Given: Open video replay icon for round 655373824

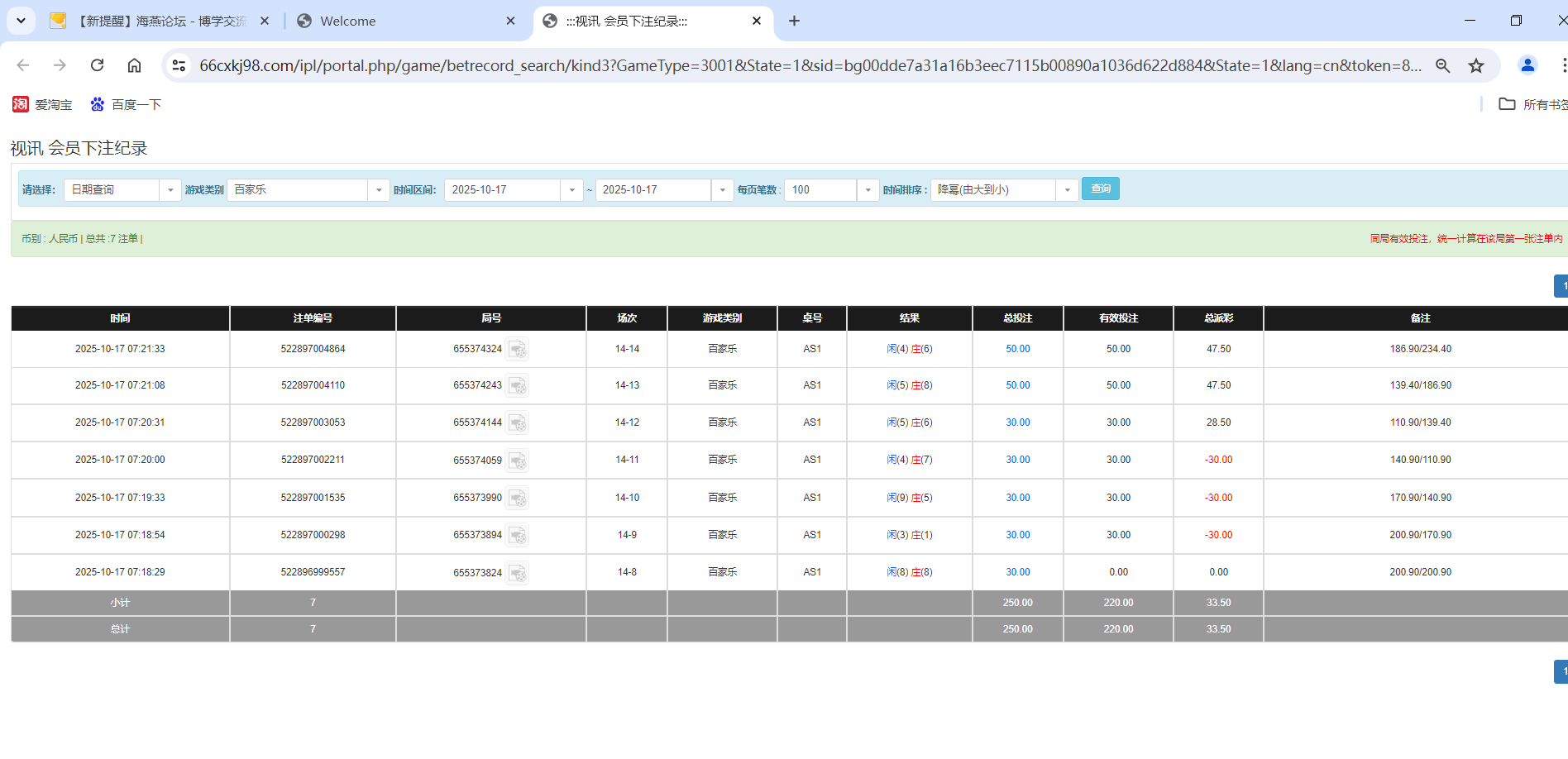Looking at the screenshot, I should click(518, 572).
